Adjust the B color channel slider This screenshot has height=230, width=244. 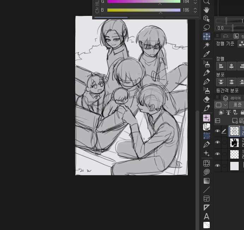point(144,10)
